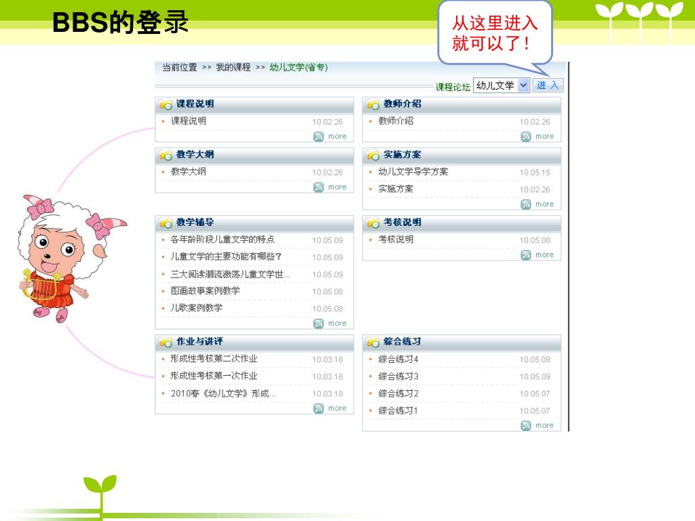Click the 课程说明 section header icon
Image resolution: width=695 pixels, height=521 pixels.
click(166, 104)
